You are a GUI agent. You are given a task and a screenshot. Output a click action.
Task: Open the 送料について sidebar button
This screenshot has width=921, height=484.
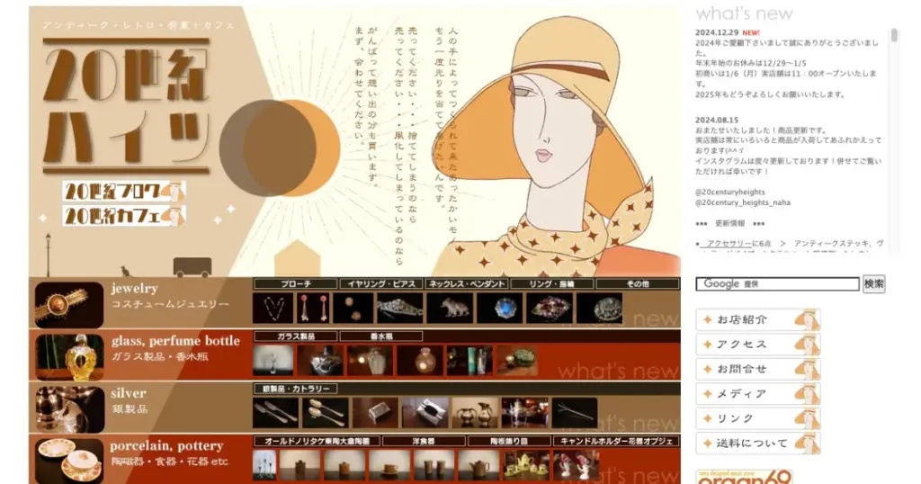click(x=757, y=443)
